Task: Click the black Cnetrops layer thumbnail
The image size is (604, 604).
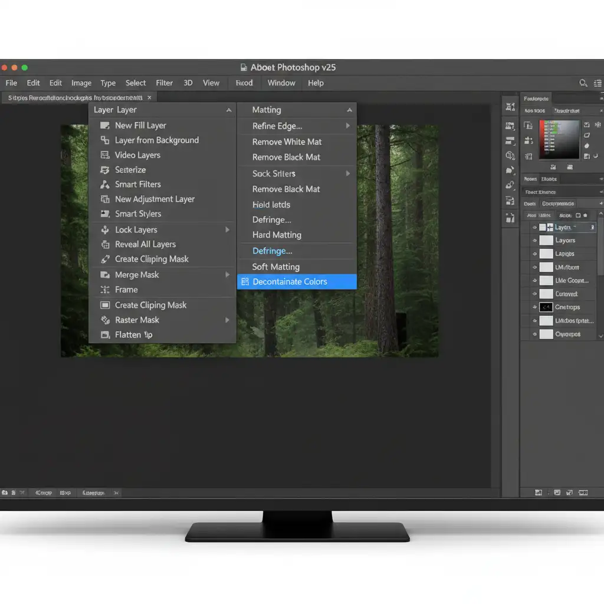Action: (x=546, y=307)
